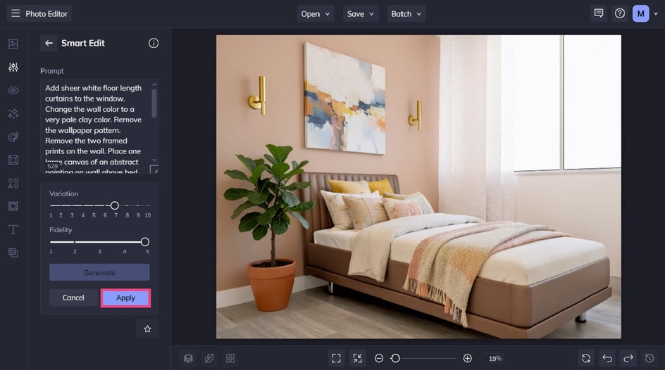The height and width of the screenshot is (370, 665).
Task: Adjust the Fidelity slider handle
Action: (145, 242)
